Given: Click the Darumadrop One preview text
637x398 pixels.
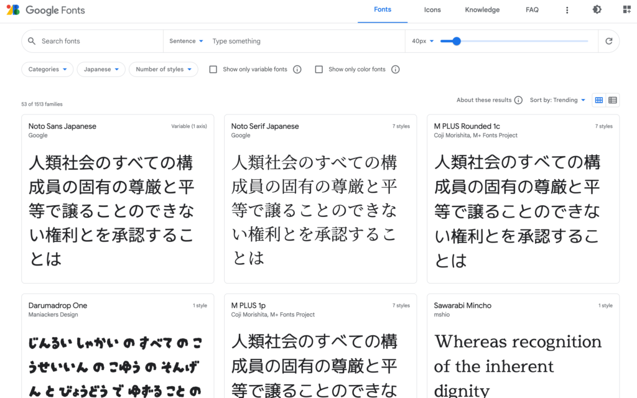Looking at the screenshot, I should [115, 366].
